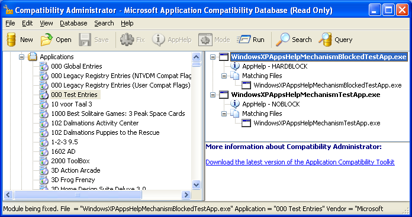Click the Fix gear toolbar icon
412x217 pixels.
(127, 40)
